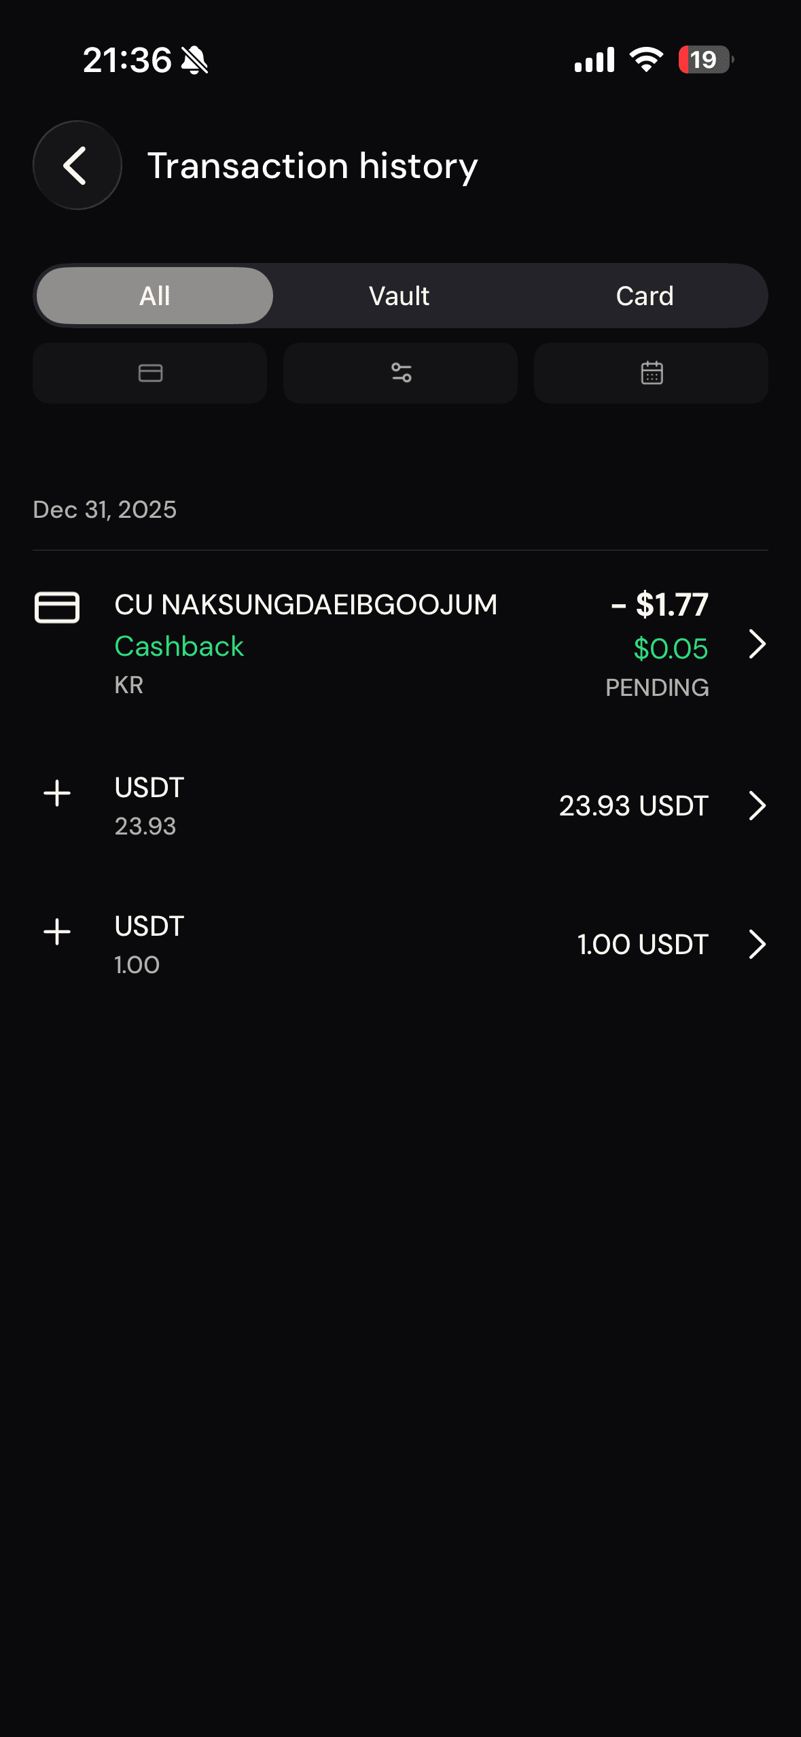Switch to the Vault tab
This screenshot has height=1737, width=801.
pyautogui.click(x=399, y=296)
